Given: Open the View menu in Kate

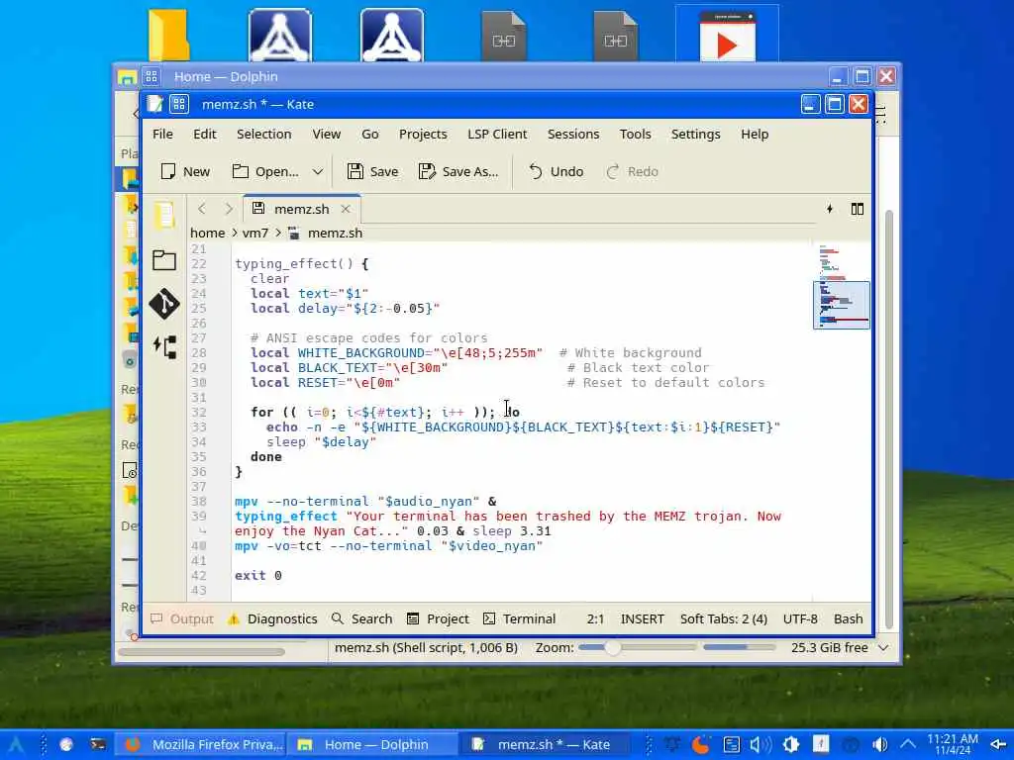Looking at the screenshot, I should (x=327, y=134).
